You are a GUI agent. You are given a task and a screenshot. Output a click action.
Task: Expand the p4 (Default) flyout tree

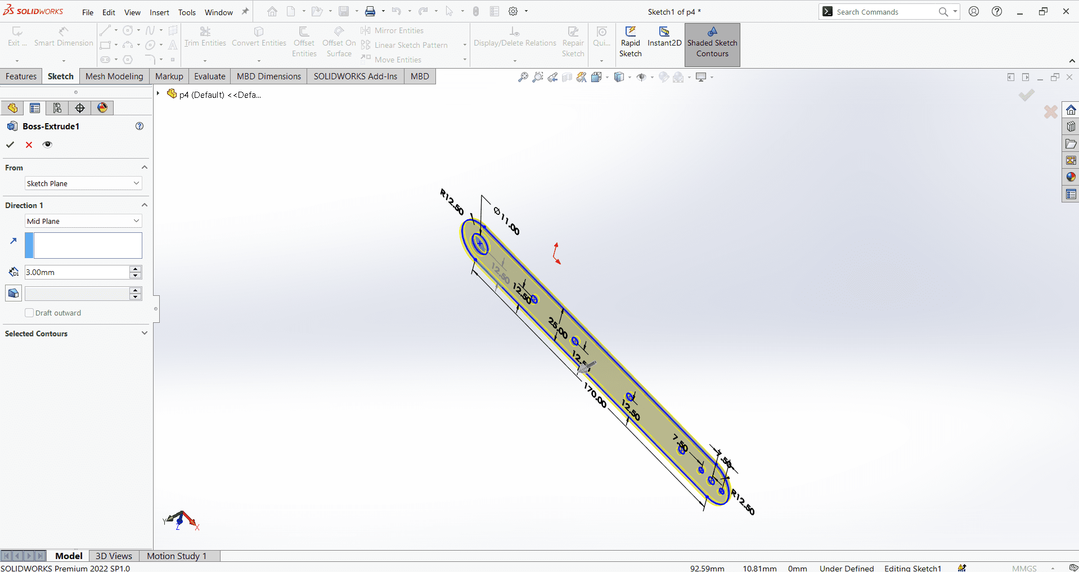point(158,93)
